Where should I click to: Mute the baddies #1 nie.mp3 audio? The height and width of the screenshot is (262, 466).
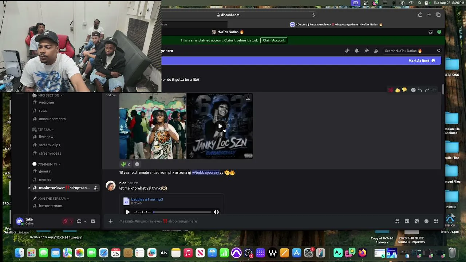(216, 212)
